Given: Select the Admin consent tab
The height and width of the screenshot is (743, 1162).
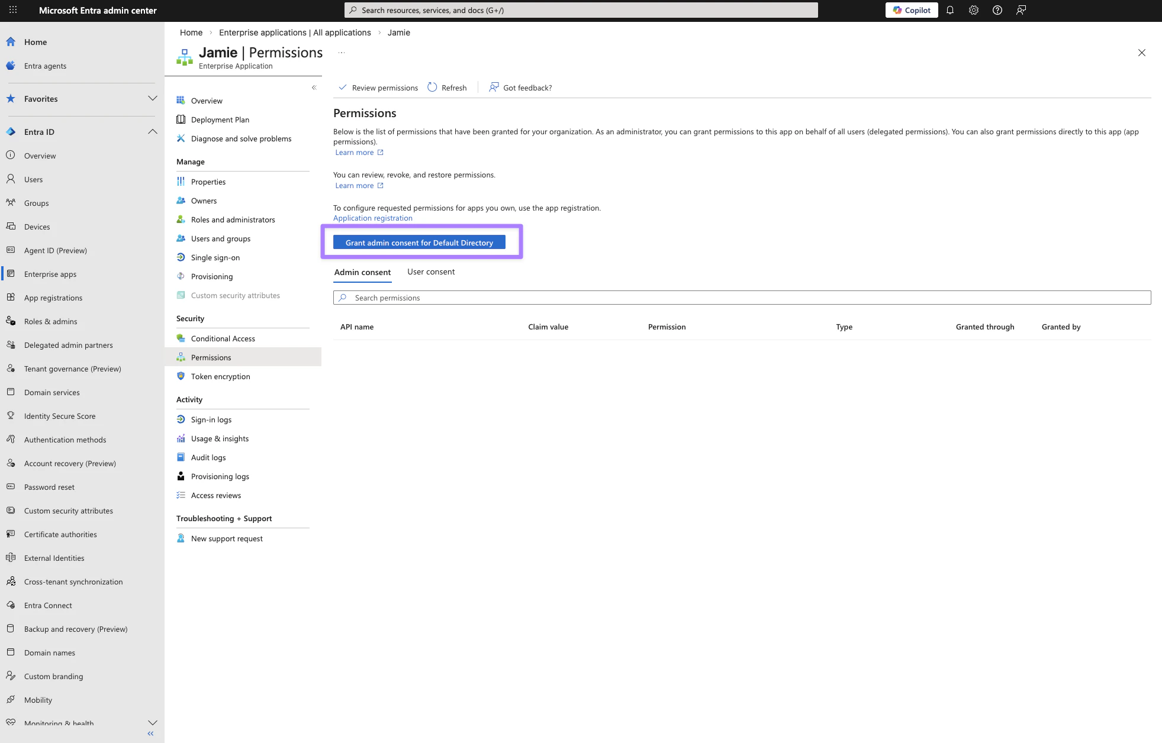Looking at the screenshot, I should pyautogui.click(x=362, y=273).
